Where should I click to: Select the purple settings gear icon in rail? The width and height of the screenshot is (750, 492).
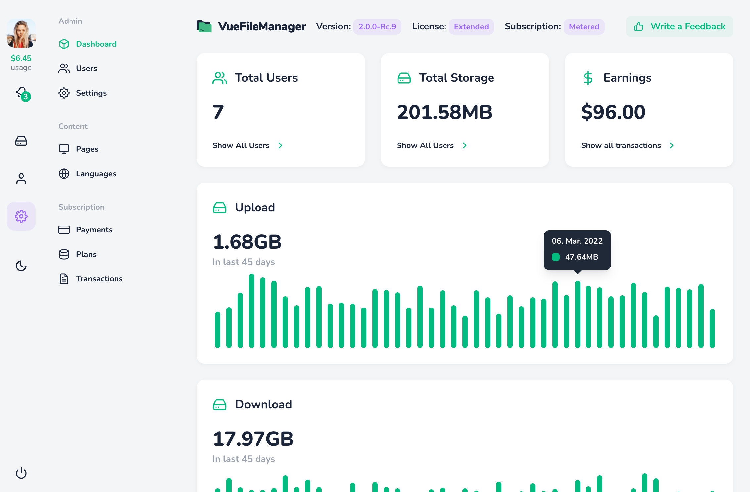click(x=21, y=216)
